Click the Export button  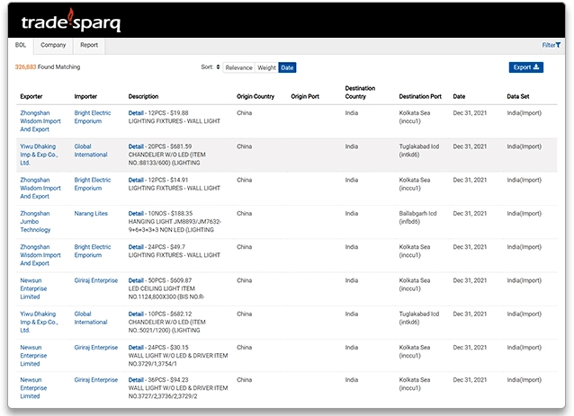pyautogui.click(x=526, y=67)
